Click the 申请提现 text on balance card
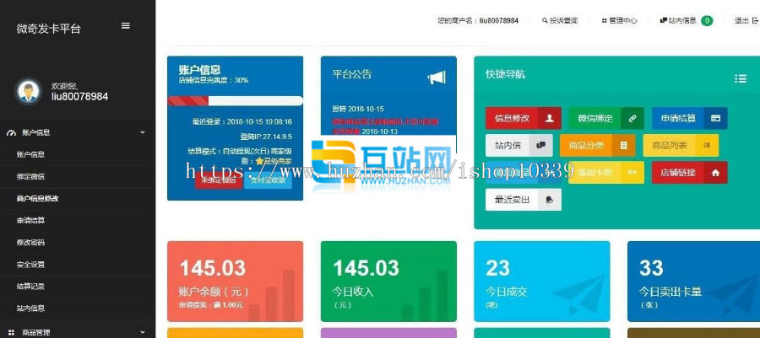The height and width of the screenshot is (338, 760). pyautogui.click(x=211, y=305)
